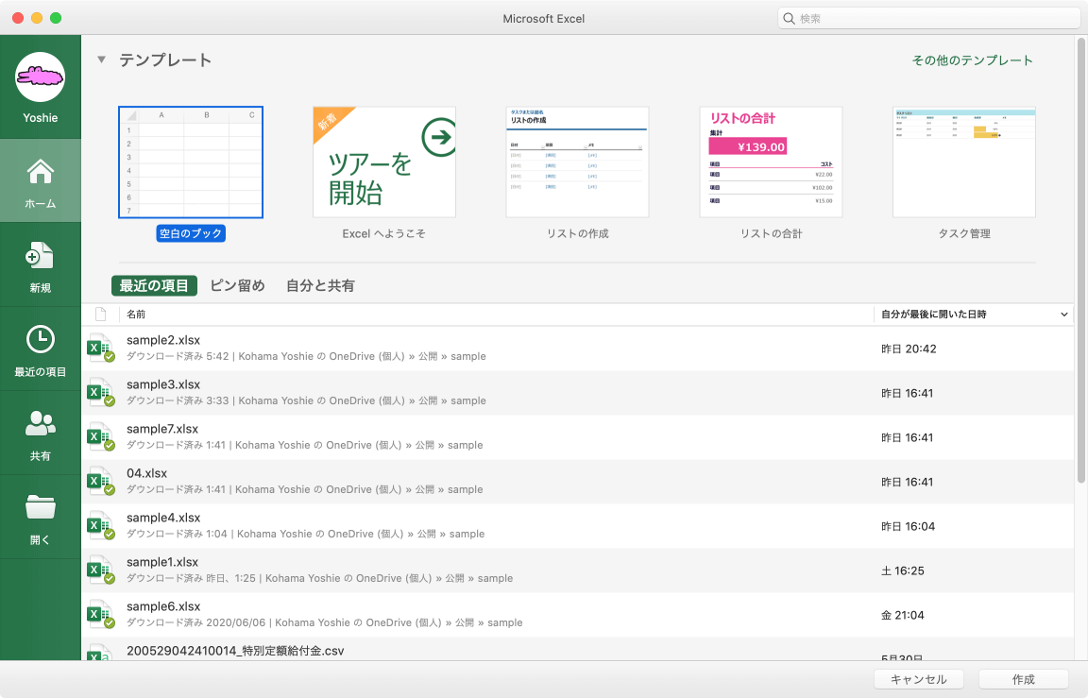Open the New (新規) sidebar section
1088x698 pixels.
[x=41, y=265]
